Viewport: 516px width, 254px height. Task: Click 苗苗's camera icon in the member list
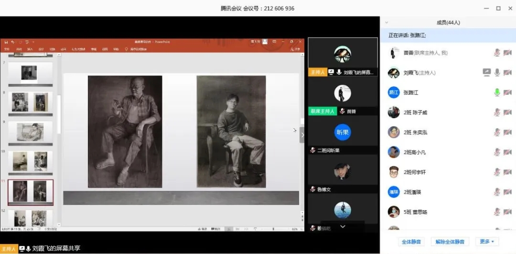click(507, 52)
